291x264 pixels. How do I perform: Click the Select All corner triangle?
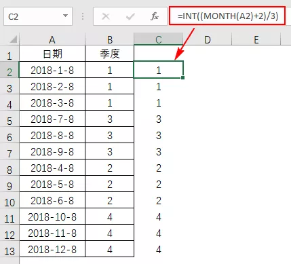click(14, 39)
